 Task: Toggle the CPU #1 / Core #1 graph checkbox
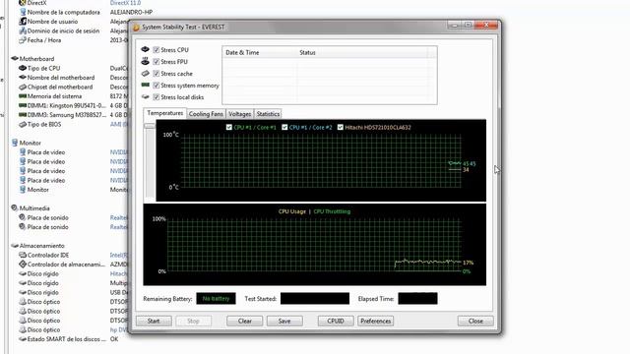click(229, 127)
